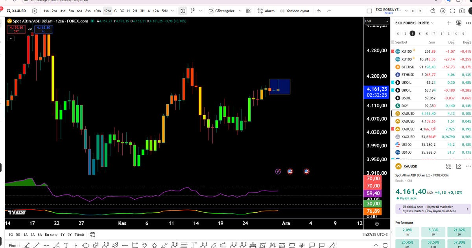Click lightning event marker on chart
Viewport: 472px width, 248px height.
tap(278, 171)
